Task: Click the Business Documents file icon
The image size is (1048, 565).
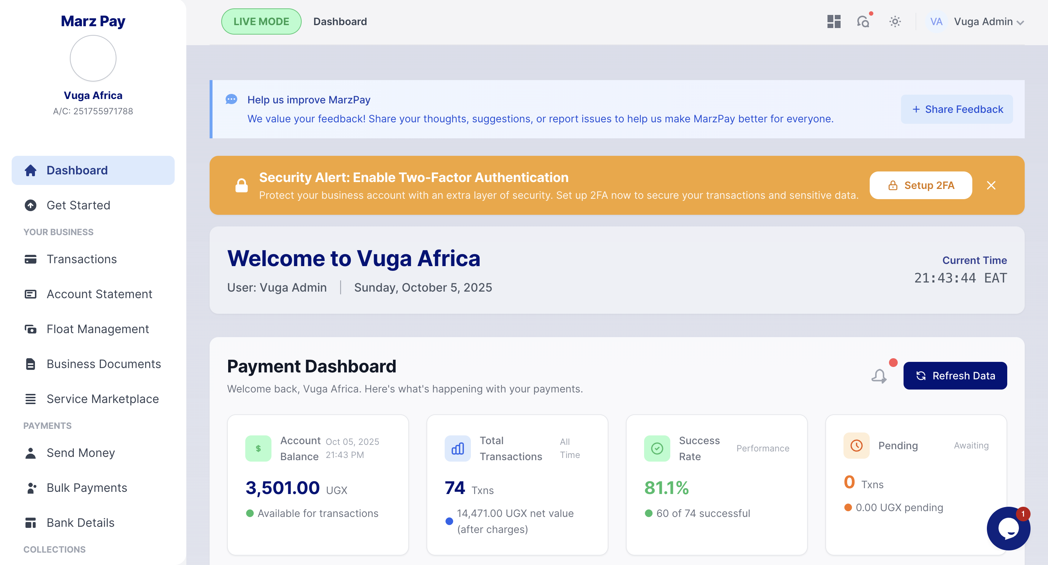Action: point(31,364)
